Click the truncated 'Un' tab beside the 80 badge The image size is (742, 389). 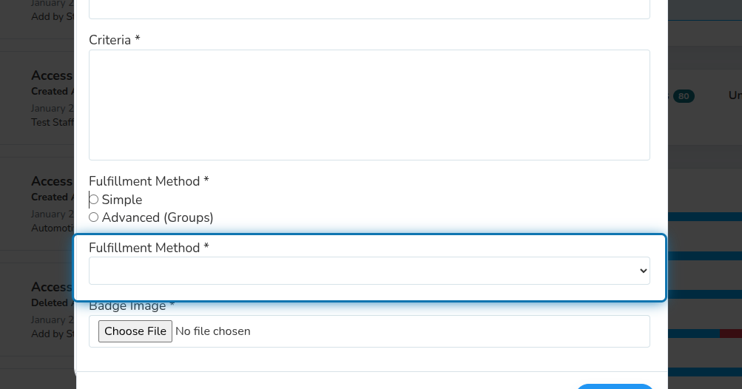tap(735, 95)
